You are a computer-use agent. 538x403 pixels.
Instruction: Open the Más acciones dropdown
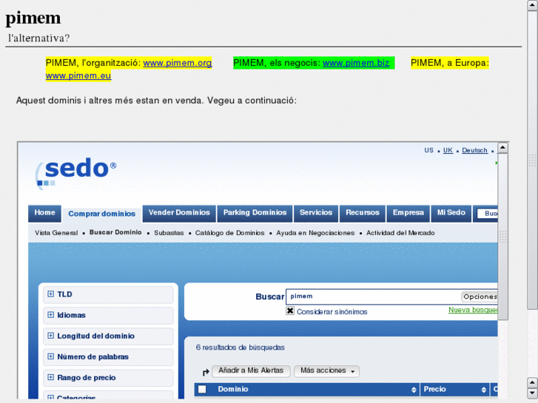click(326, 370)
